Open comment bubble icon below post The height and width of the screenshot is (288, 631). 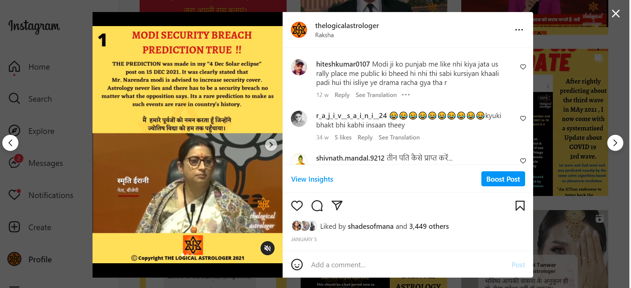[x=317, y=206]
